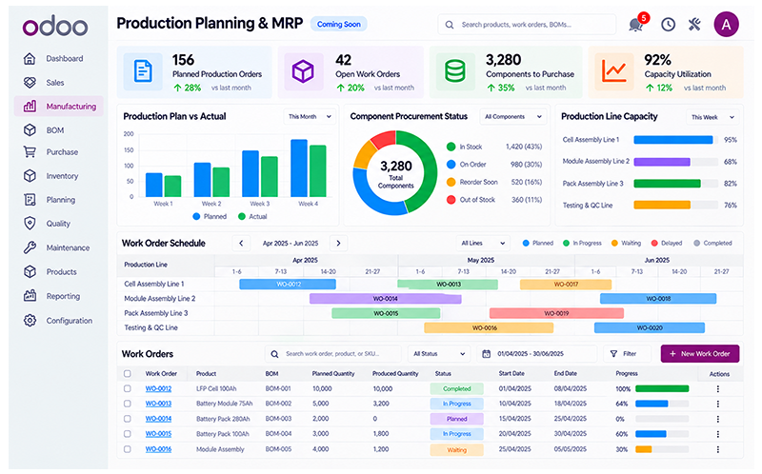Click the Quality shield icon
762x474 pixels.
[x=30, y=224]
